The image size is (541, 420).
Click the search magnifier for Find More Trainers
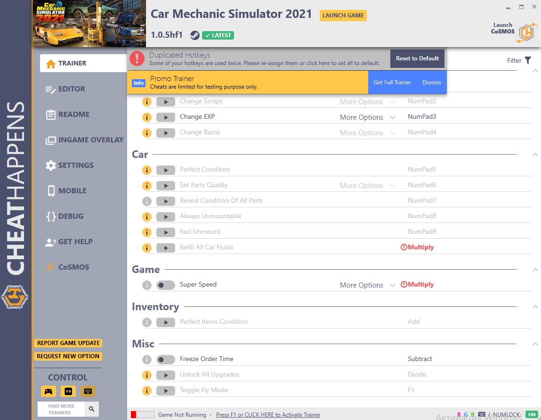pos(91,409)
